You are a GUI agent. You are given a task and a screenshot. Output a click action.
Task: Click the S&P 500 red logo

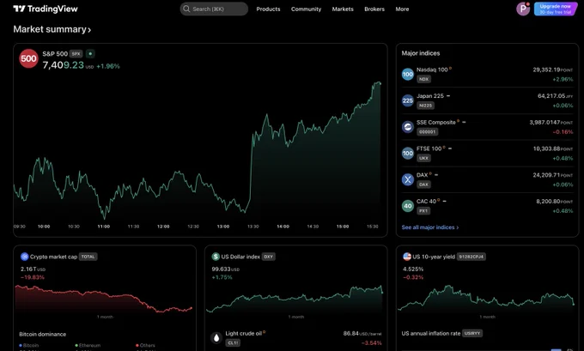pyautogui.click(x=28, y=59)
